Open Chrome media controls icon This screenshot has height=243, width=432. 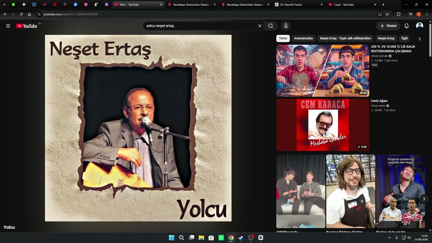[410, 14]
